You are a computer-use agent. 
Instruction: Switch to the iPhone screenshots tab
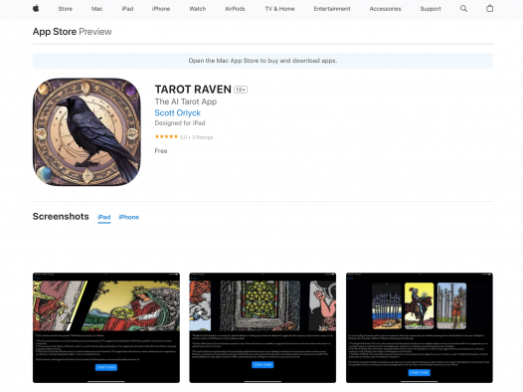coord(129,217)
